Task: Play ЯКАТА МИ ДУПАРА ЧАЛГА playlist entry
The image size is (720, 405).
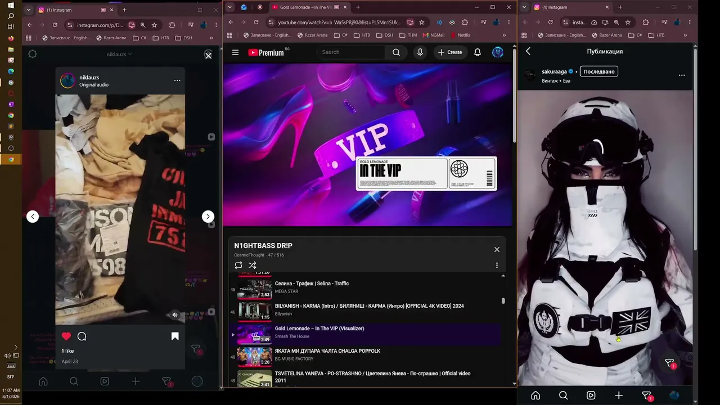Action: 366,355
